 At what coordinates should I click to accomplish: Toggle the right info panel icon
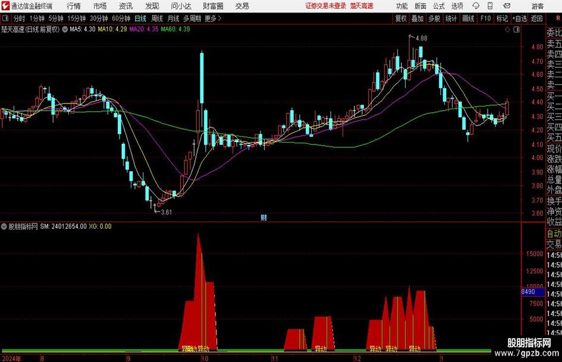tap(516, 30)
